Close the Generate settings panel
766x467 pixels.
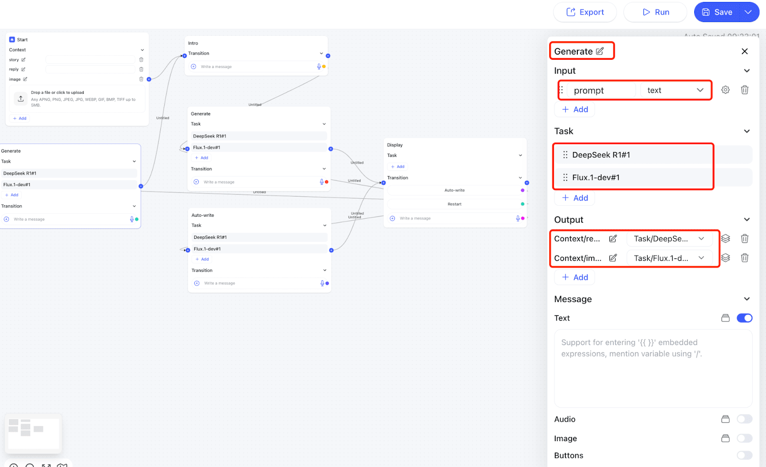[x=744, y=51]
